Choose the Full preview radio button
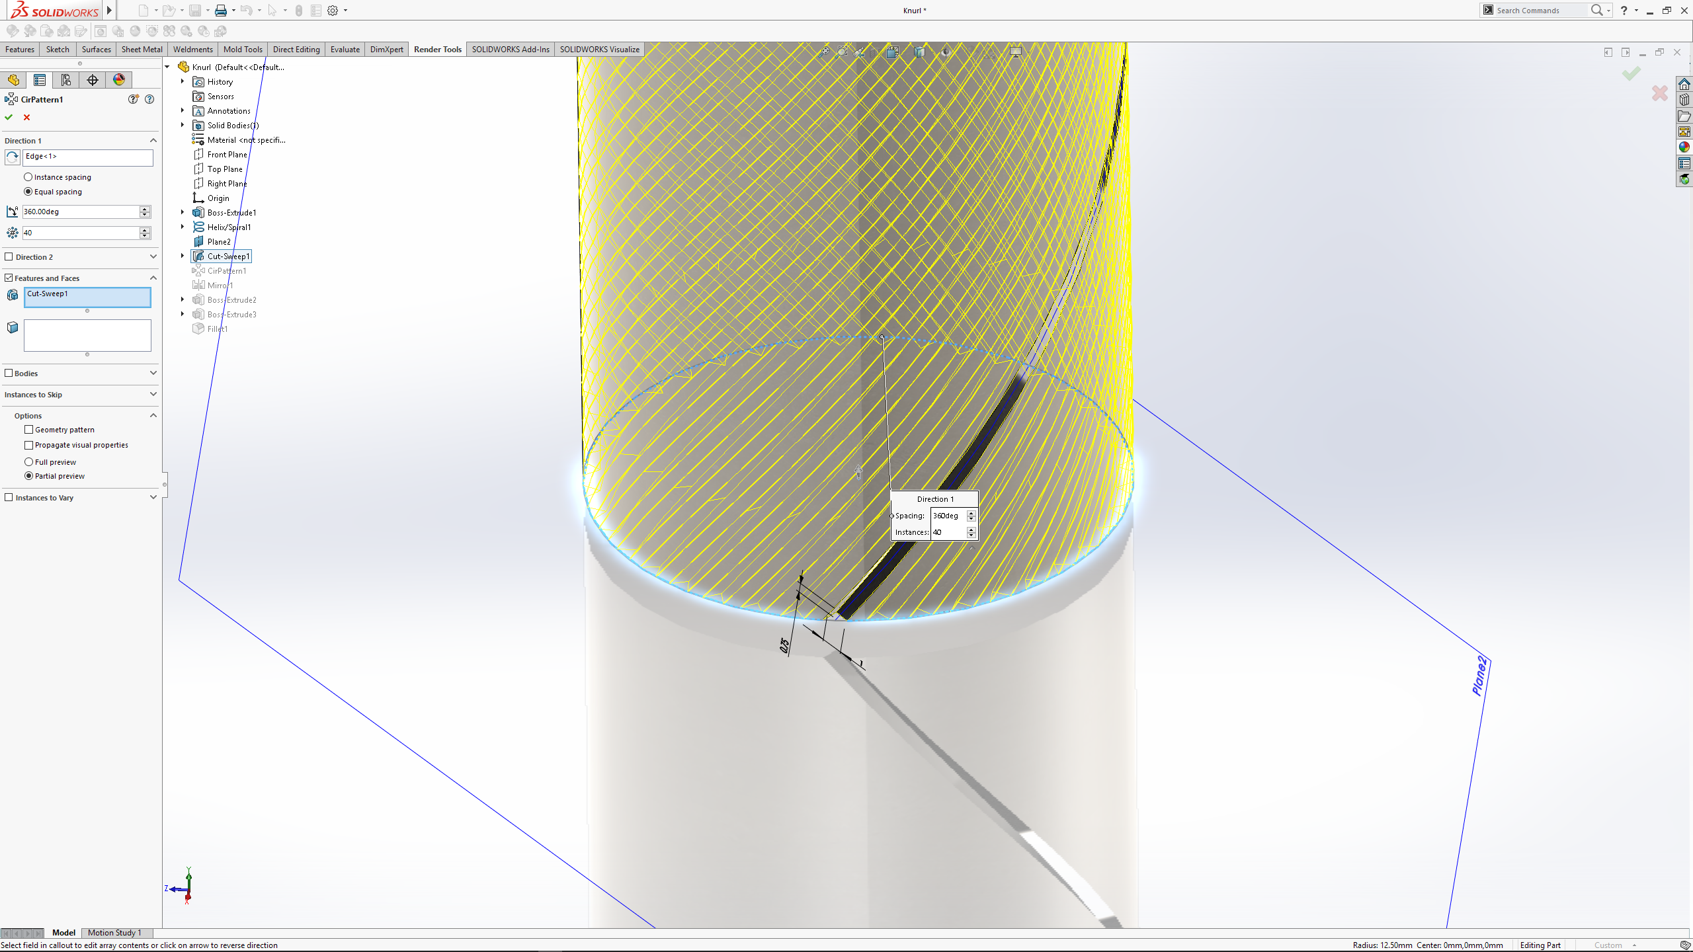Viewport: 1693px width, 952px height. (x=29, y=462)
